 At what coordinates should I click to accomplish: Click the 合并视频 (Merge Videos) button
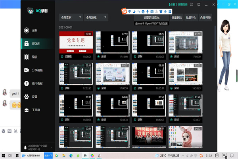[205, 18]
